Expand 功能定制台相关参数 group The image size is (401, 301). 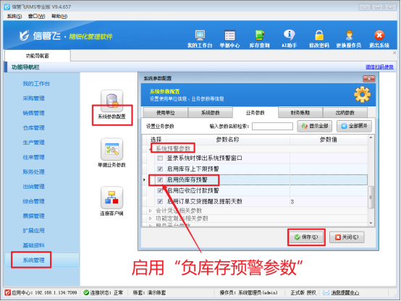(151, 219)
